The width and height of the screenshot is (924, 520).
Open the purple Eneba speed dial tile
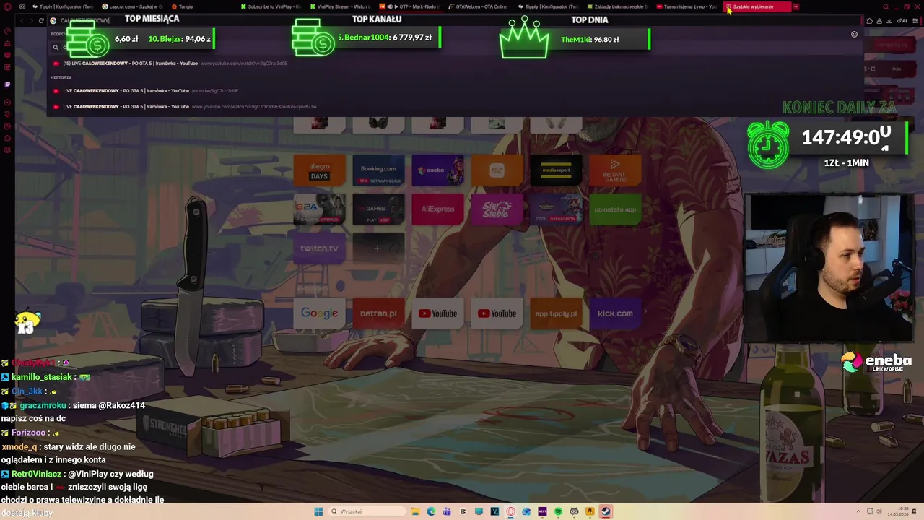tap(437, 170)
